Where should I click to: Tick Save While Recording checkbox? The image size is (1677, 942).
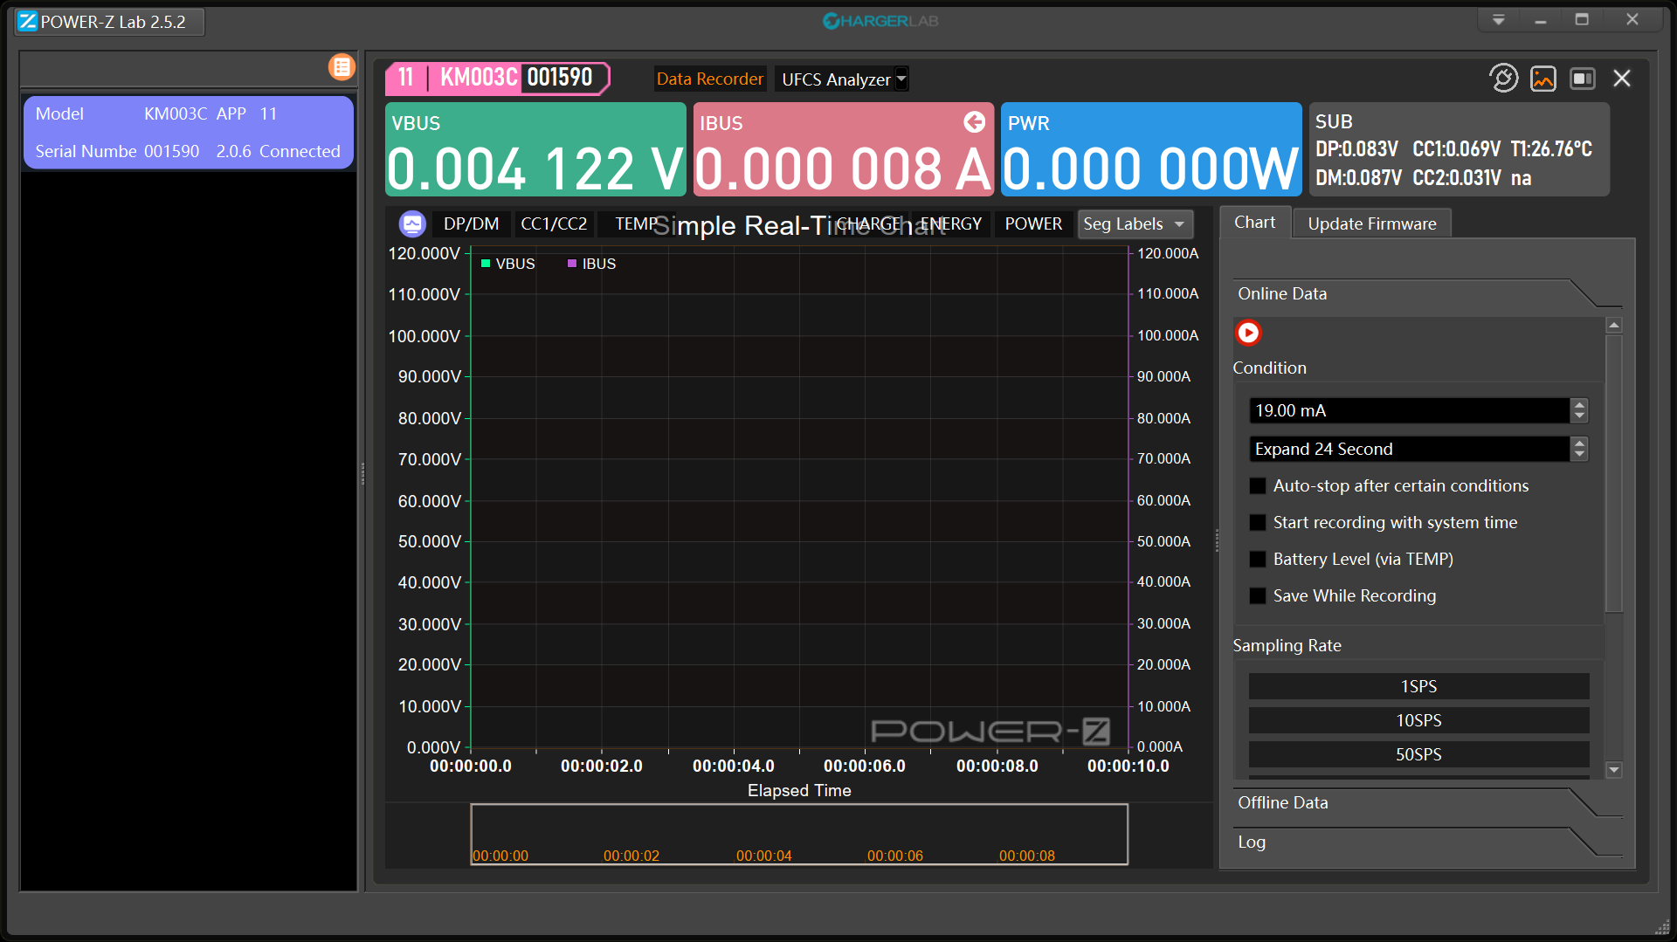[1258, 596]
